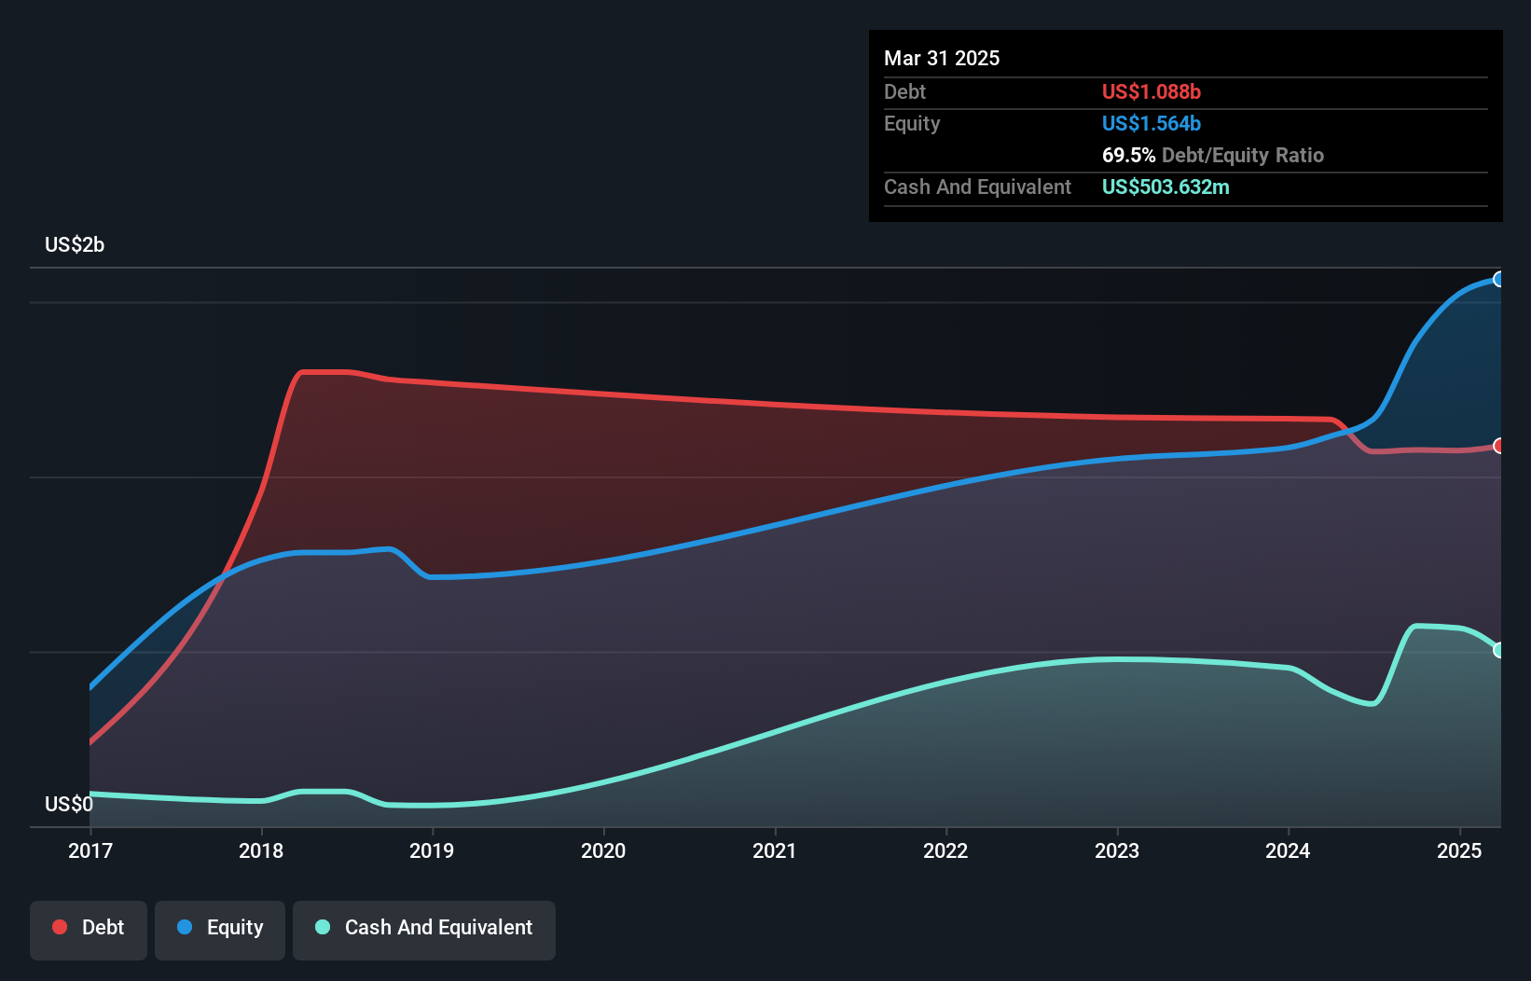The height and width of the screenshot is (981, 1531).
Task: Click the red Debt legend dot
Action: click(x=60, y=927)
